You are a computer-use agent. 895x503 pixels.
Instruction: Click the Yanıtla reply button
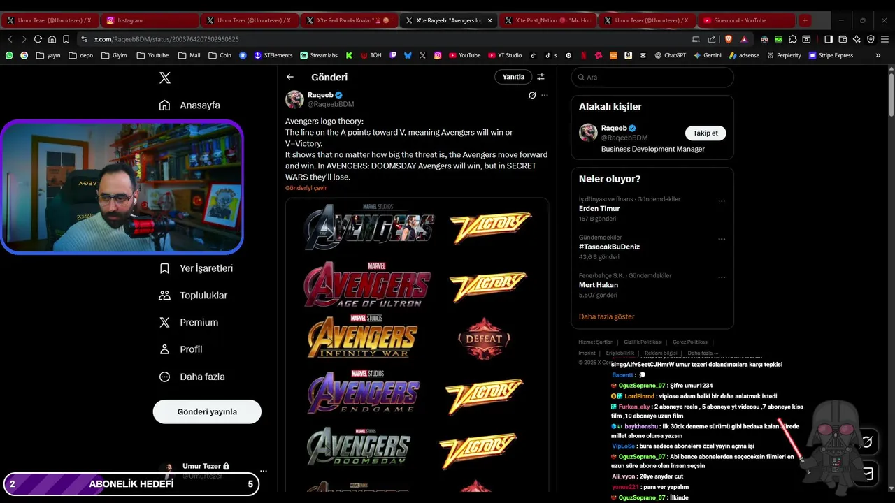coord(513,77)
